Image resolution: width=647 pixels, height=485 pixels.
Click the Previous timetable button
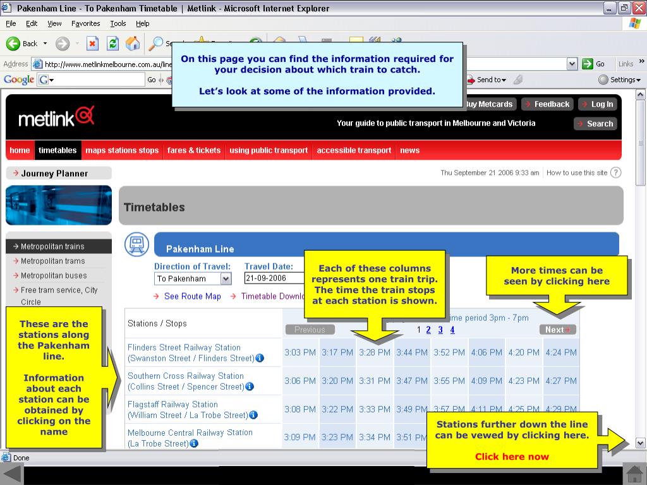(x=310, y=330)
